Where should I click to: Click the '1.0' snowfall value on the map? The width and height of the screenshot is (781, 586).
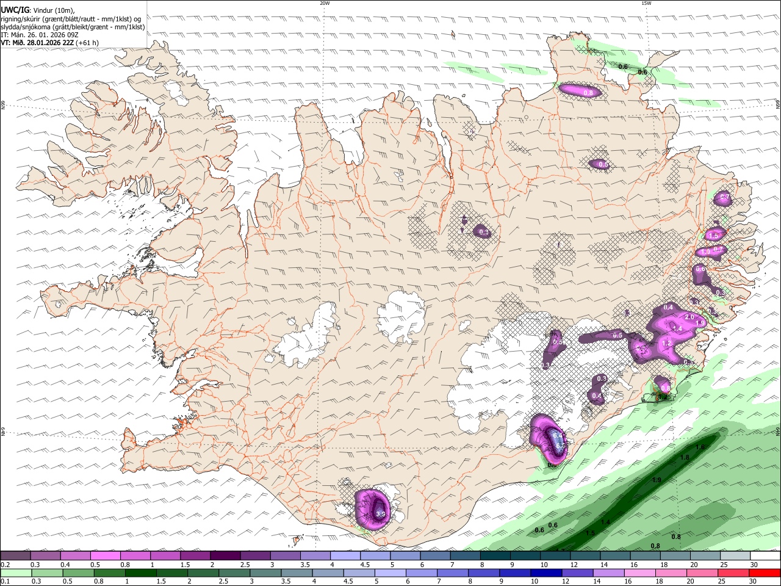coord(705,252)
